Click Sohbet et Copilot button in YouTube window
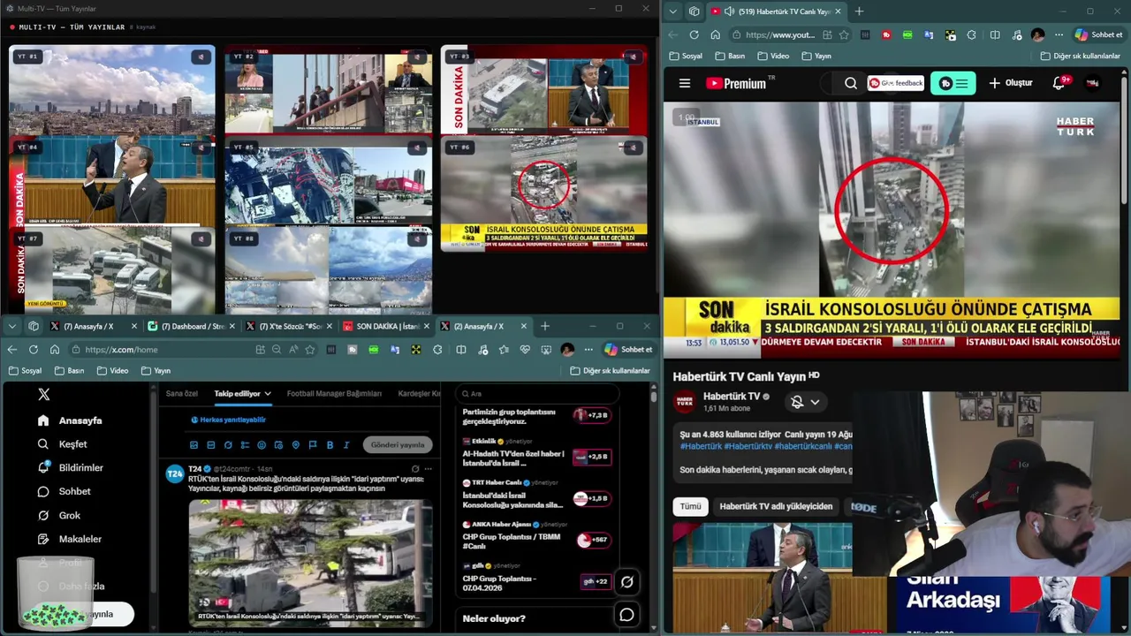Image resolution: width=1131 pixels, height=636 pixels. (x=1098, y=35)
